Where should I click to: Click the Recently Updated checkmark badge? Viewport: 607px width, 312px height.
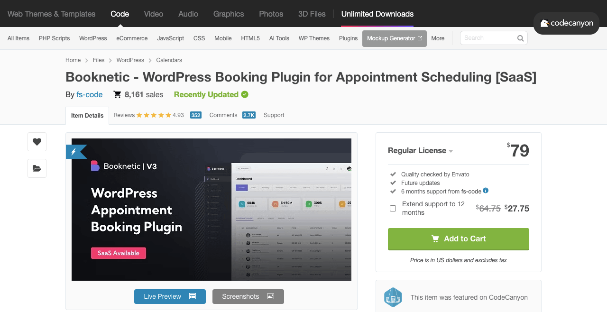click(x=245, y=94)
